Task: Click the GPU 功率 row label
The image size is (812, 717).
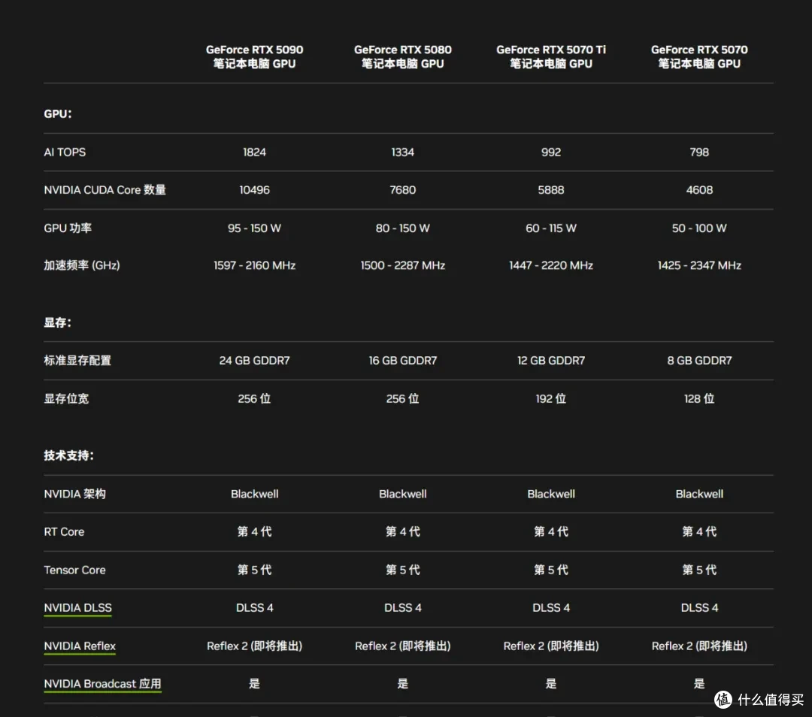Action: pos(68,228)
